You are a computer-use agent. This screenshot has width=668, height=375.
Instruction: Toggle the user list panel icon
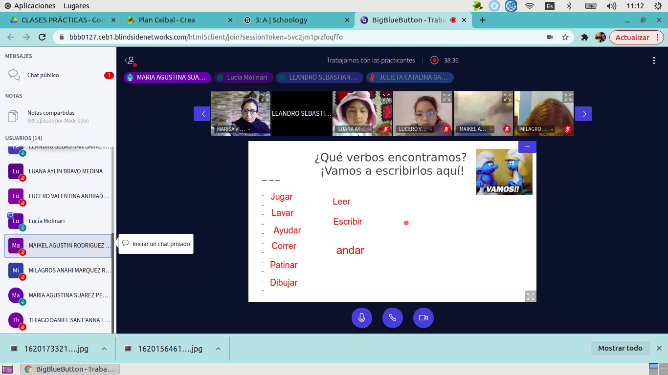tap(130, 61)
